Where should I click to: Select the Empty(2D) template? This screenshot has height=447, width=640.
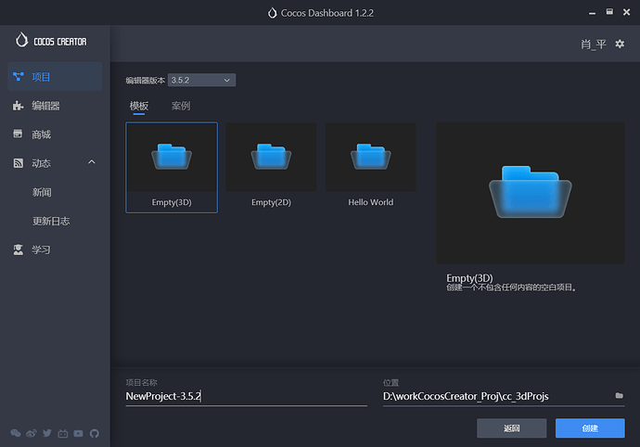271,167
